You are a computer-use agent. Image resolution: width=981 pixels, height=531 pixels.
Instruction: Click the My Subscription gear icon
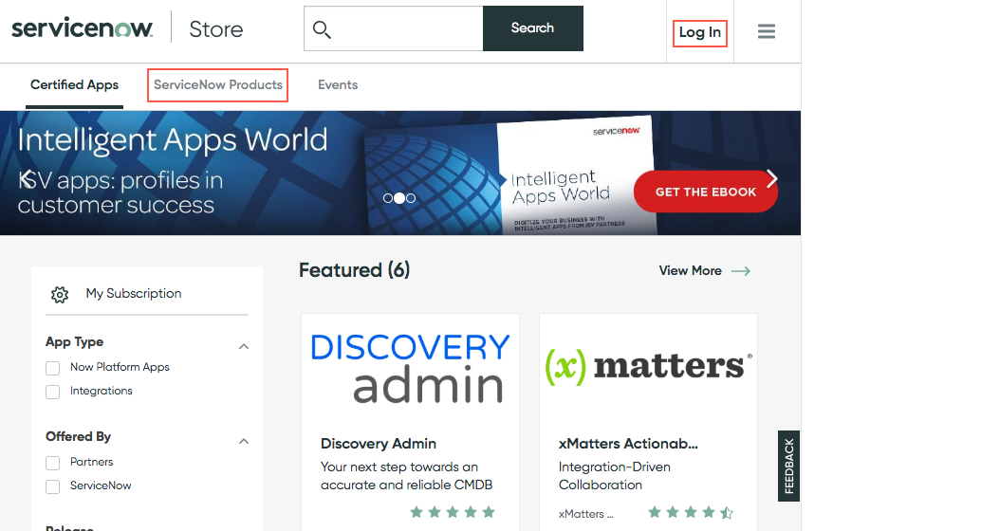point(60,295)
